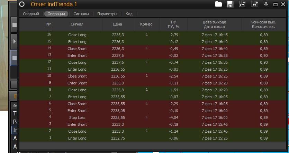Select trade row 16 Close Long
This screenshot has height=153, width=289.
coord(77,35)
